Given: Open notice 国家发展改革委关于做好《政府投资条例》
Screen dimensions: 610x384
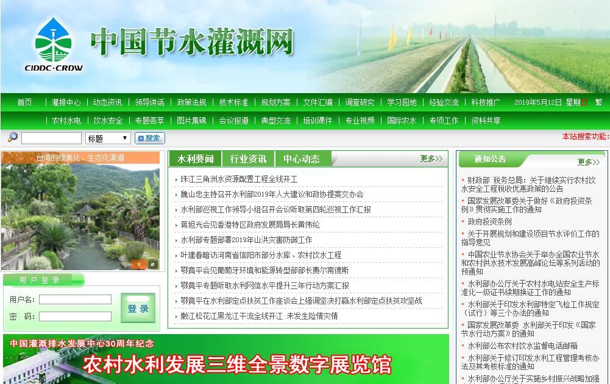Looking at the screenshot, I should click(527, 205).
